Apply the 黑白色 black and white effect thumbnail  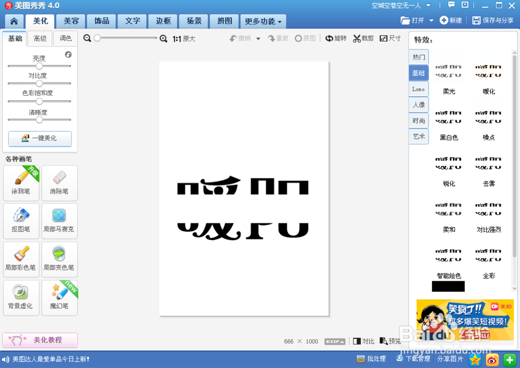tap(448, 117)
